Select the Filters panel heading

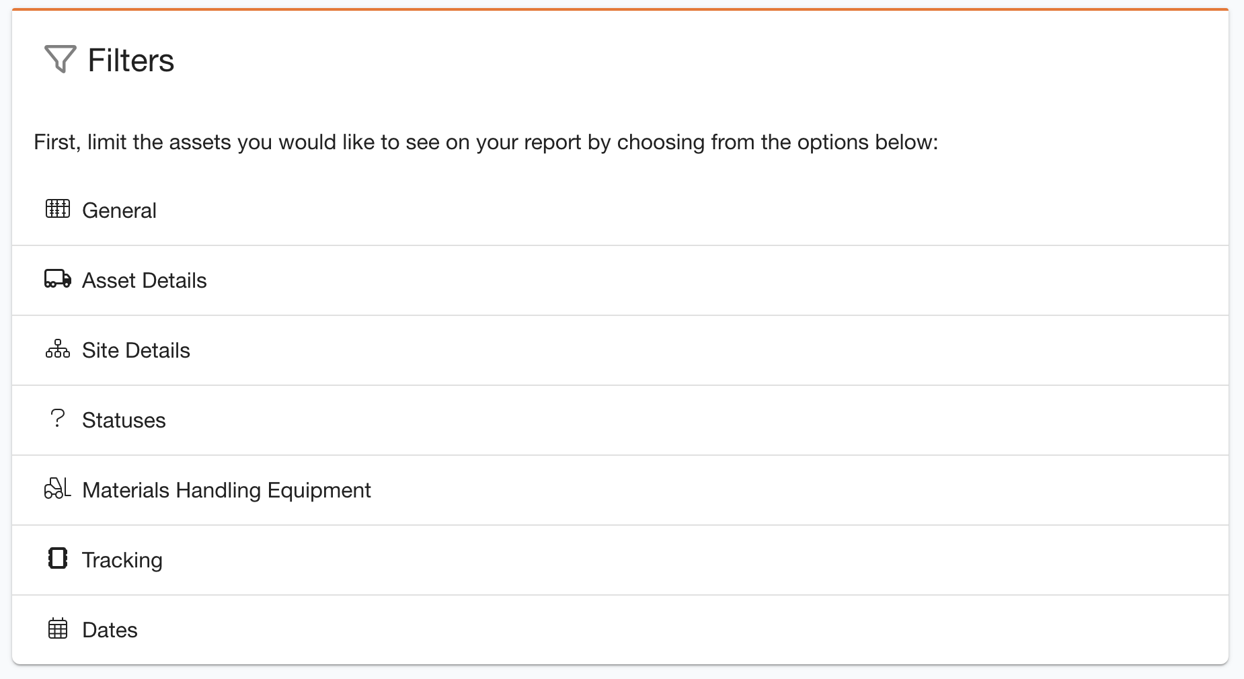[x=130, y=59]
